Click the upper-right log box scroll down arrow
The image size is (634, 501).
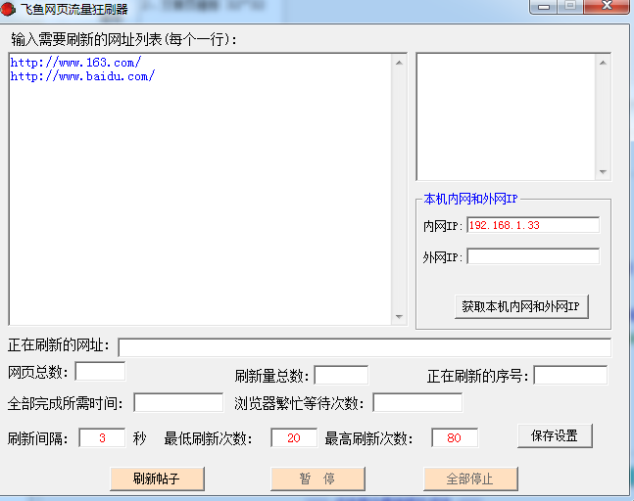[x=603, y=172]
